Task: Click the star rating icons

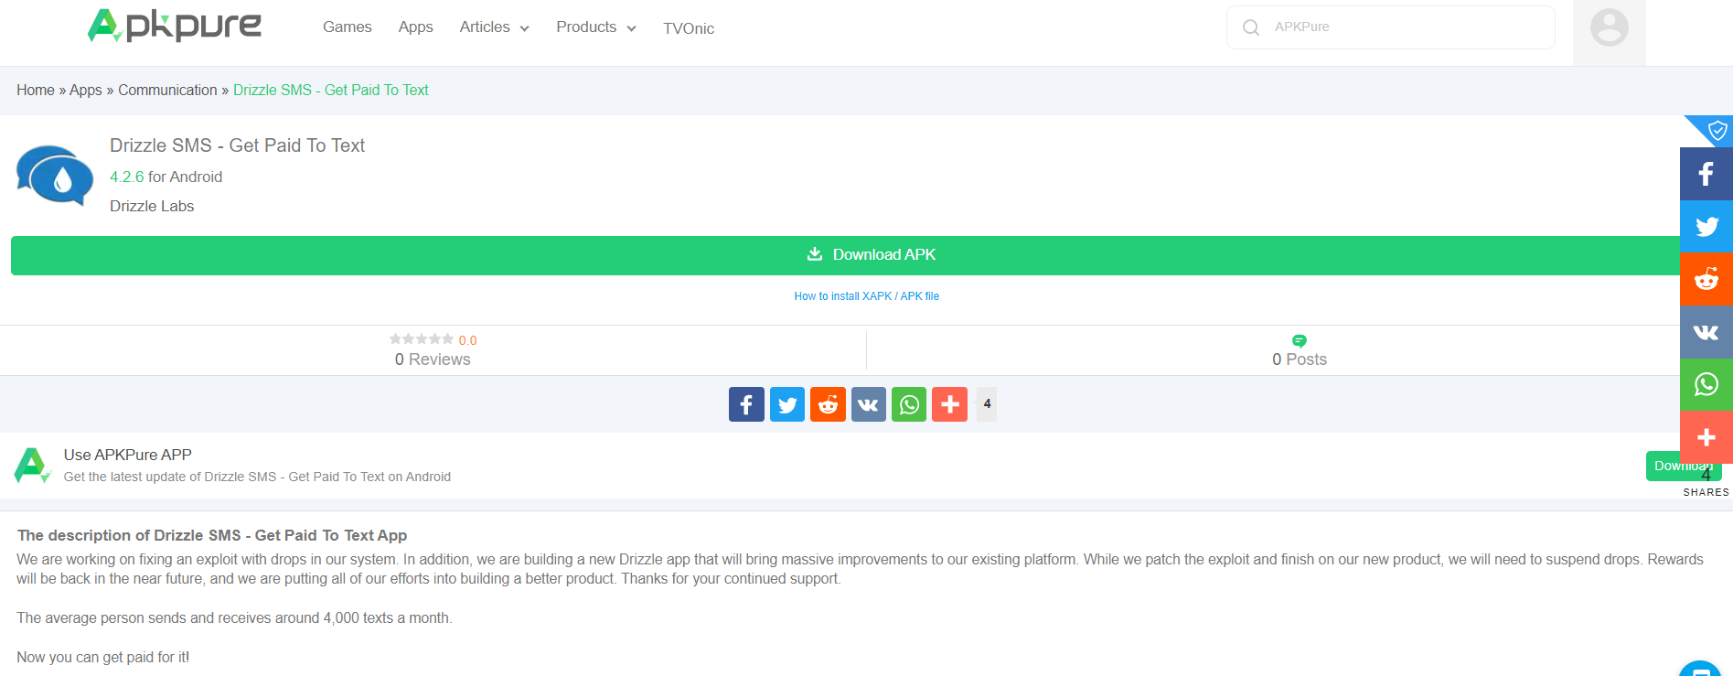Action: pyautogui.click(x=422, y=339)
